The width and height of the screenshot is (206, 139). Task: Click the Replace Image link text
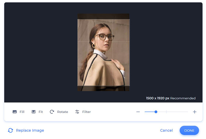[x=30, y=130]
